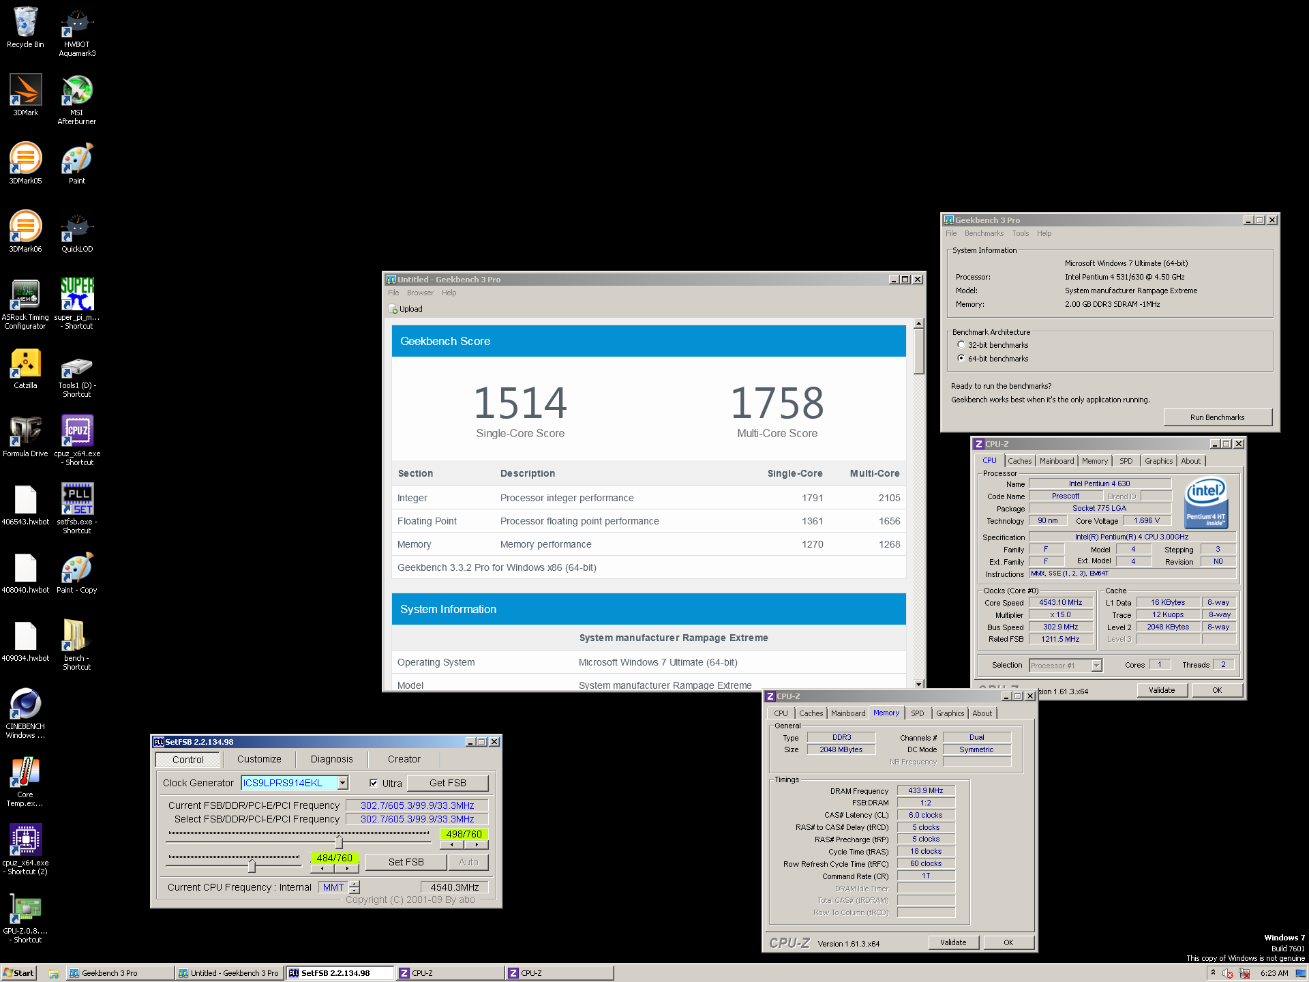The width and height of the screenshot is (1309, 982).
Task: Open the GPU-Z.0.8 shortcut icon
Action: 25,918
